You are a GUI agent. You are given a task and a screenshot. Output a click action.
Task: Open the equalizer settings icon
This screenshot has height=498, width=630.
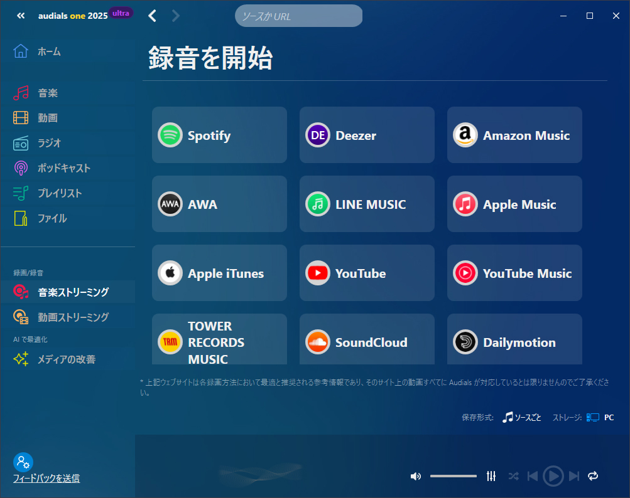click(491, 476)
